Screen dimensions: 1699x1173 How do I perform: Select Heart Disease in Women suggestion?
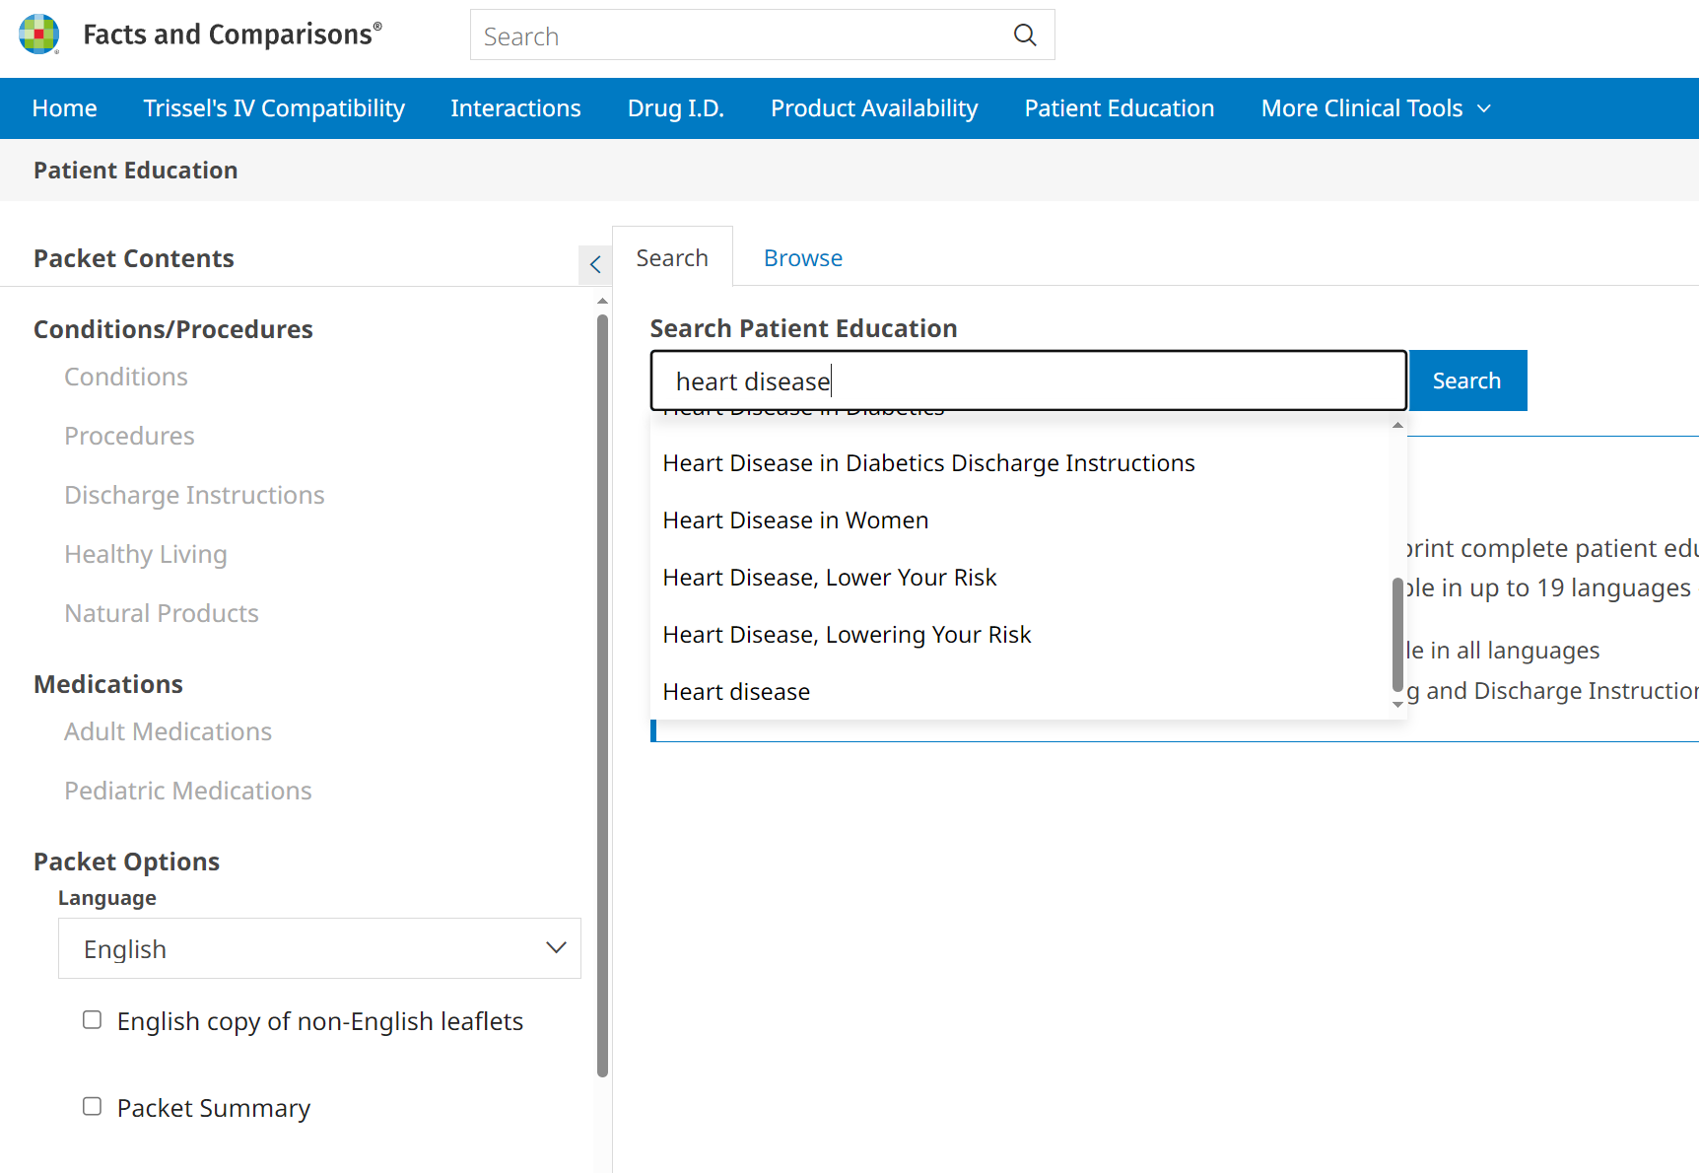[x=795, y=520]
